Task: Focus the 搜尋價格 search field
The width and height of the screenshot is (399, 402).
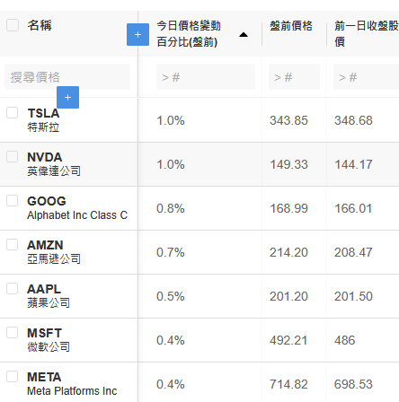Action: (x=67, y=77)
